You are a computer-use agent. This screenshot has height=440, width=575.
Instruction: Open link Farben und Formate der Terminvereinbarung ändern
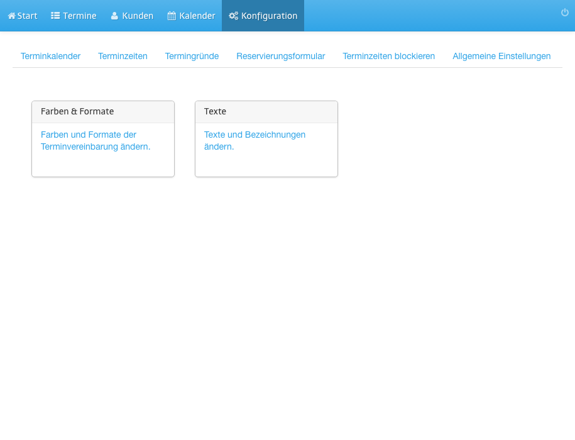pyautogui.click(x=96, y=140)
